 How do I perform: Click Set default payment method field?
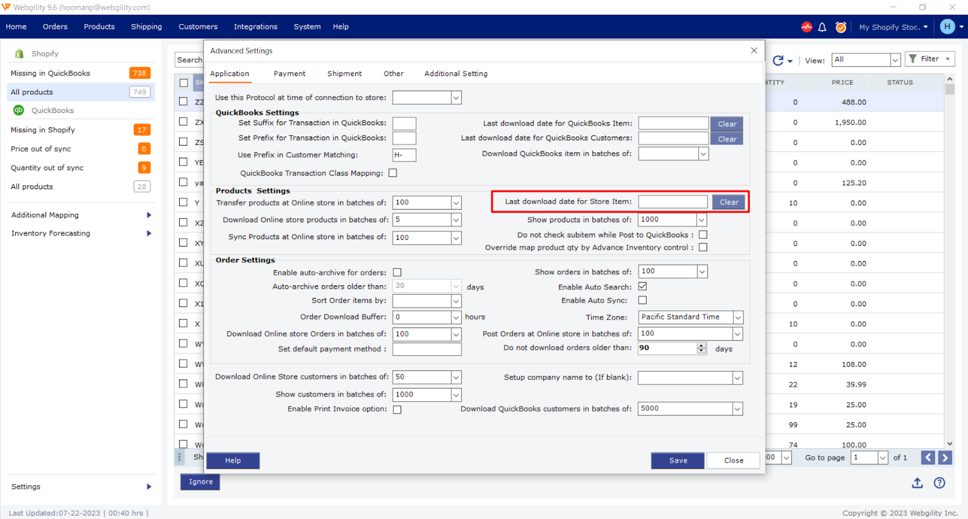pyautogui.click(x=427, y=349)
